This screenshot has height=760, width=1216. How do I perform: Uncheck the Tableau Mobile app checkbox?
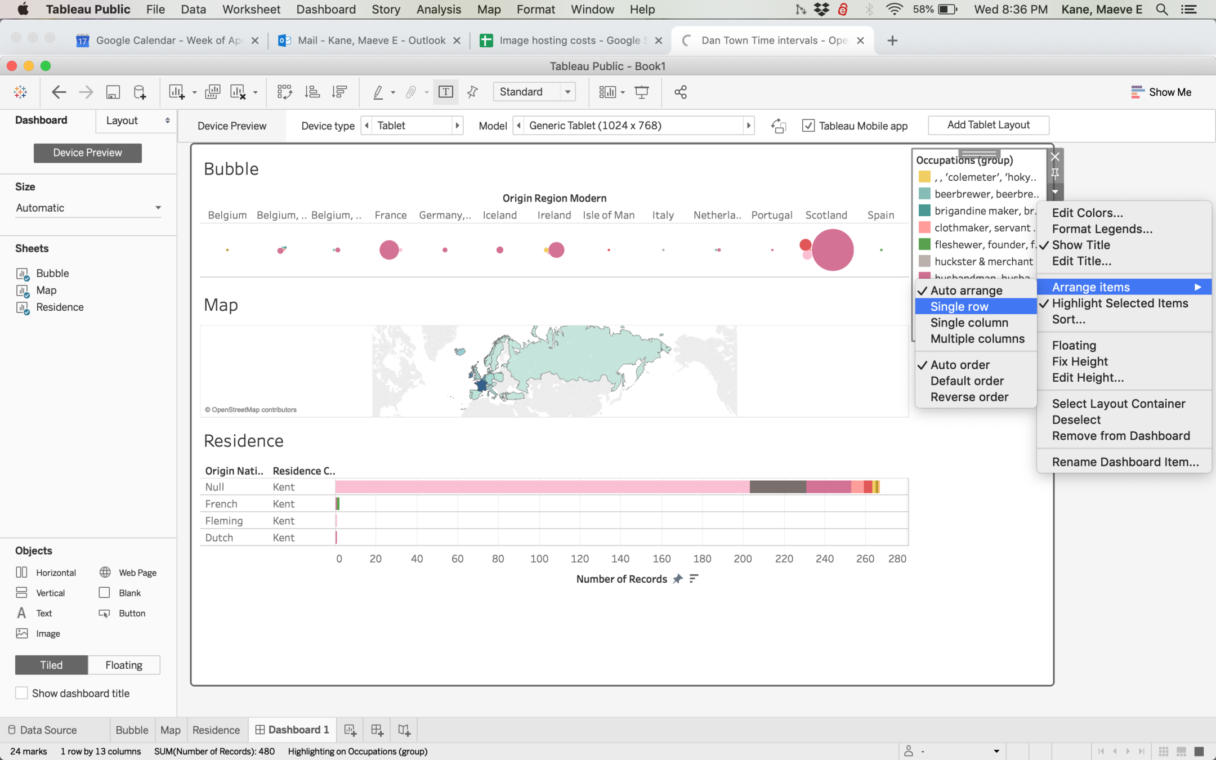pos(808,126)
